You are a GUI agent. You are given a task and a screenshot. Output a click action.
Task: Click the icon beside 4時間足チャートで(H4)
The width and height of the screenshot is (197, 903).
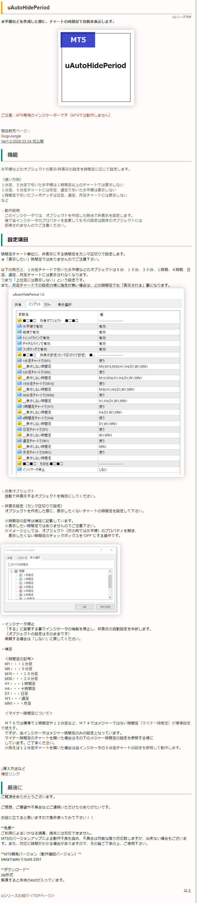click(x=19, y=418)
